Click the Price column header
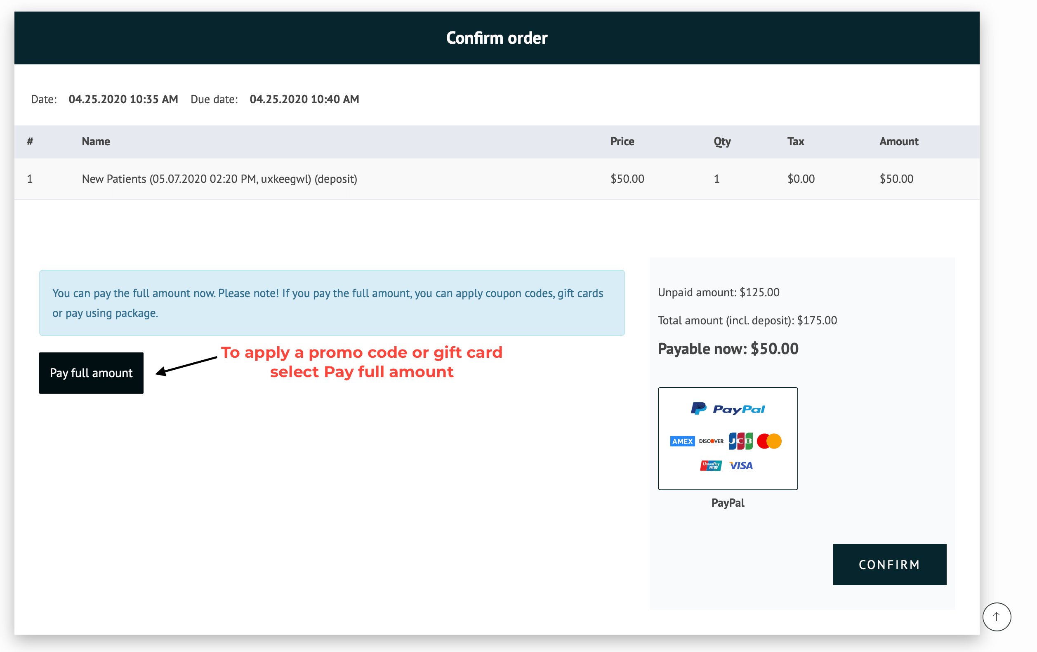 622,142
